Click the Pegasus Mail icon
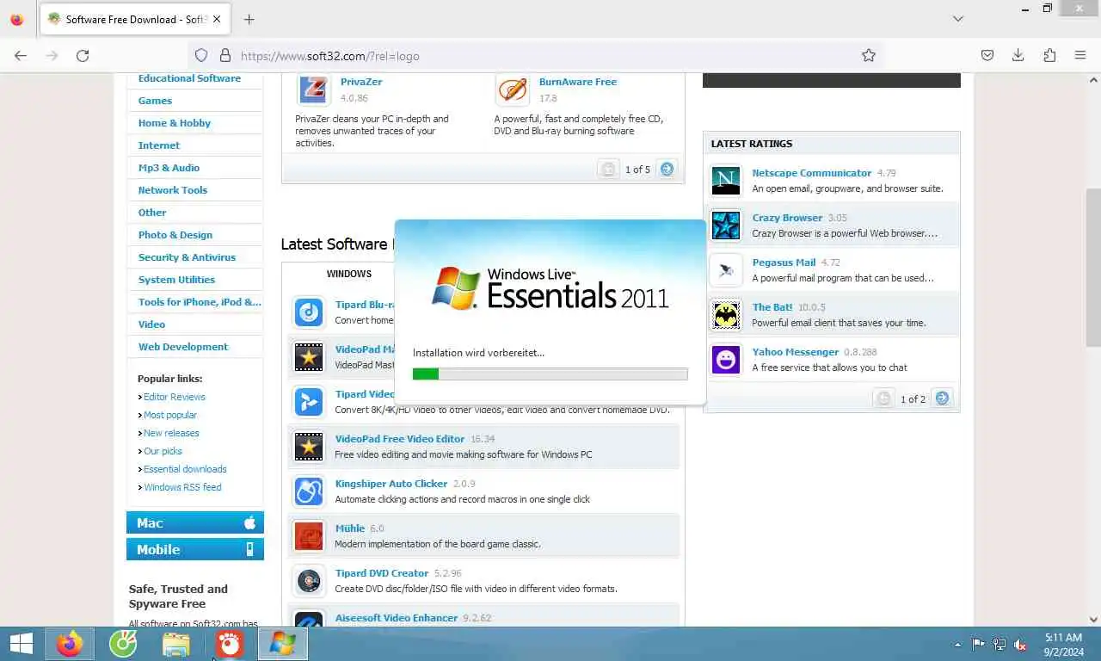Image resolution: width=1101 pixels, height=661 pixels. coord(726,269)
